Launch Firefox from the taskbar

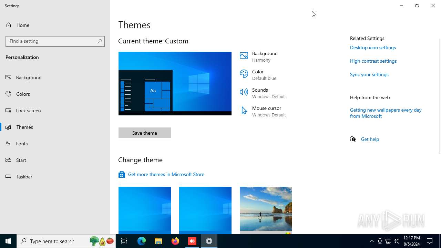click(175, 241)
